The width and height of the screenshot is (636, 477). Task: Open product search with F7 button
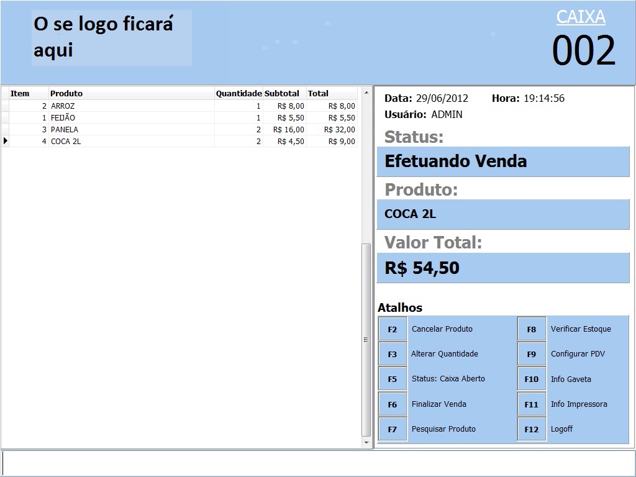[393, 429]
